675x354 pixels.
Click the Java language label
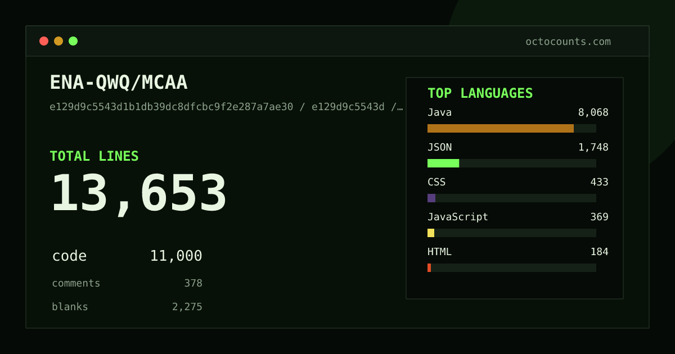(x=439, y=112)
